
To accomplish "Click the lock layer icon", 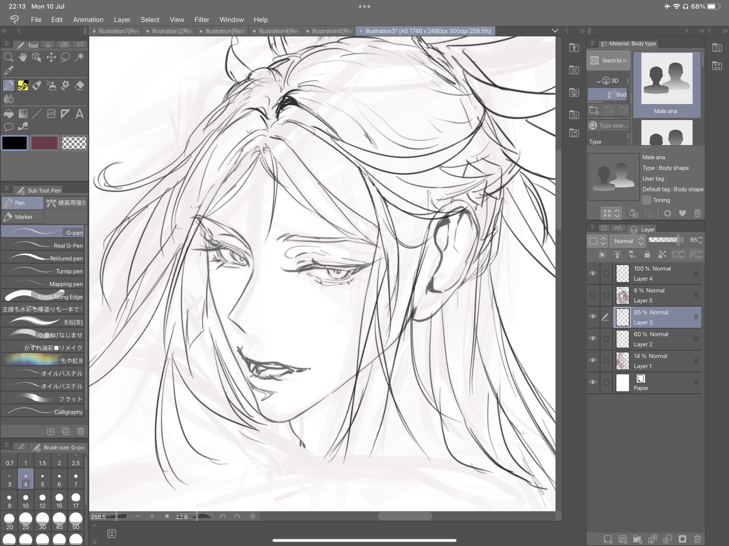I will click(647, 255).
